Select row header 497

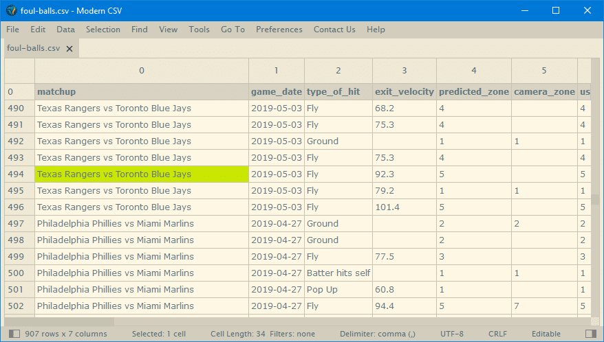[20, 223]
